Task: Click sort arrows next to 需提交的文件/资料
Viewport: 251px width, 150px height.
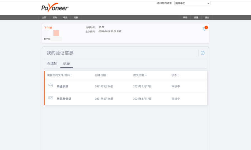Action: pyautogui.click(x=72, y=75)
